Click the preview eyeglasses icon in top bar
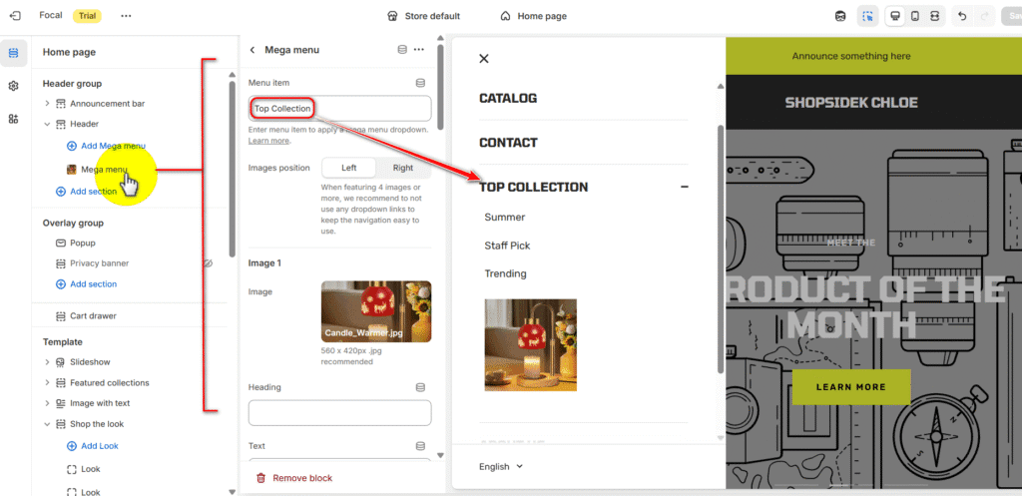Image resolution: width=1022 pixels, height=496 pixels. click(x=840, y=16)
